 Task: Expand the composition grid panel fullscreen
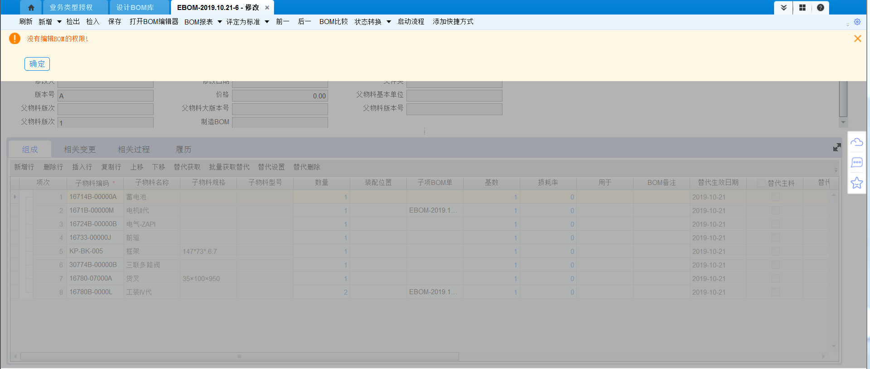coord(836,148)
